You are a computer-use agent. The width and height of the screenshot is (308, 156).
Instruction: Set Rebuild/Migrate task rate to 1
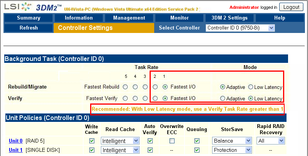click(165, 87)
